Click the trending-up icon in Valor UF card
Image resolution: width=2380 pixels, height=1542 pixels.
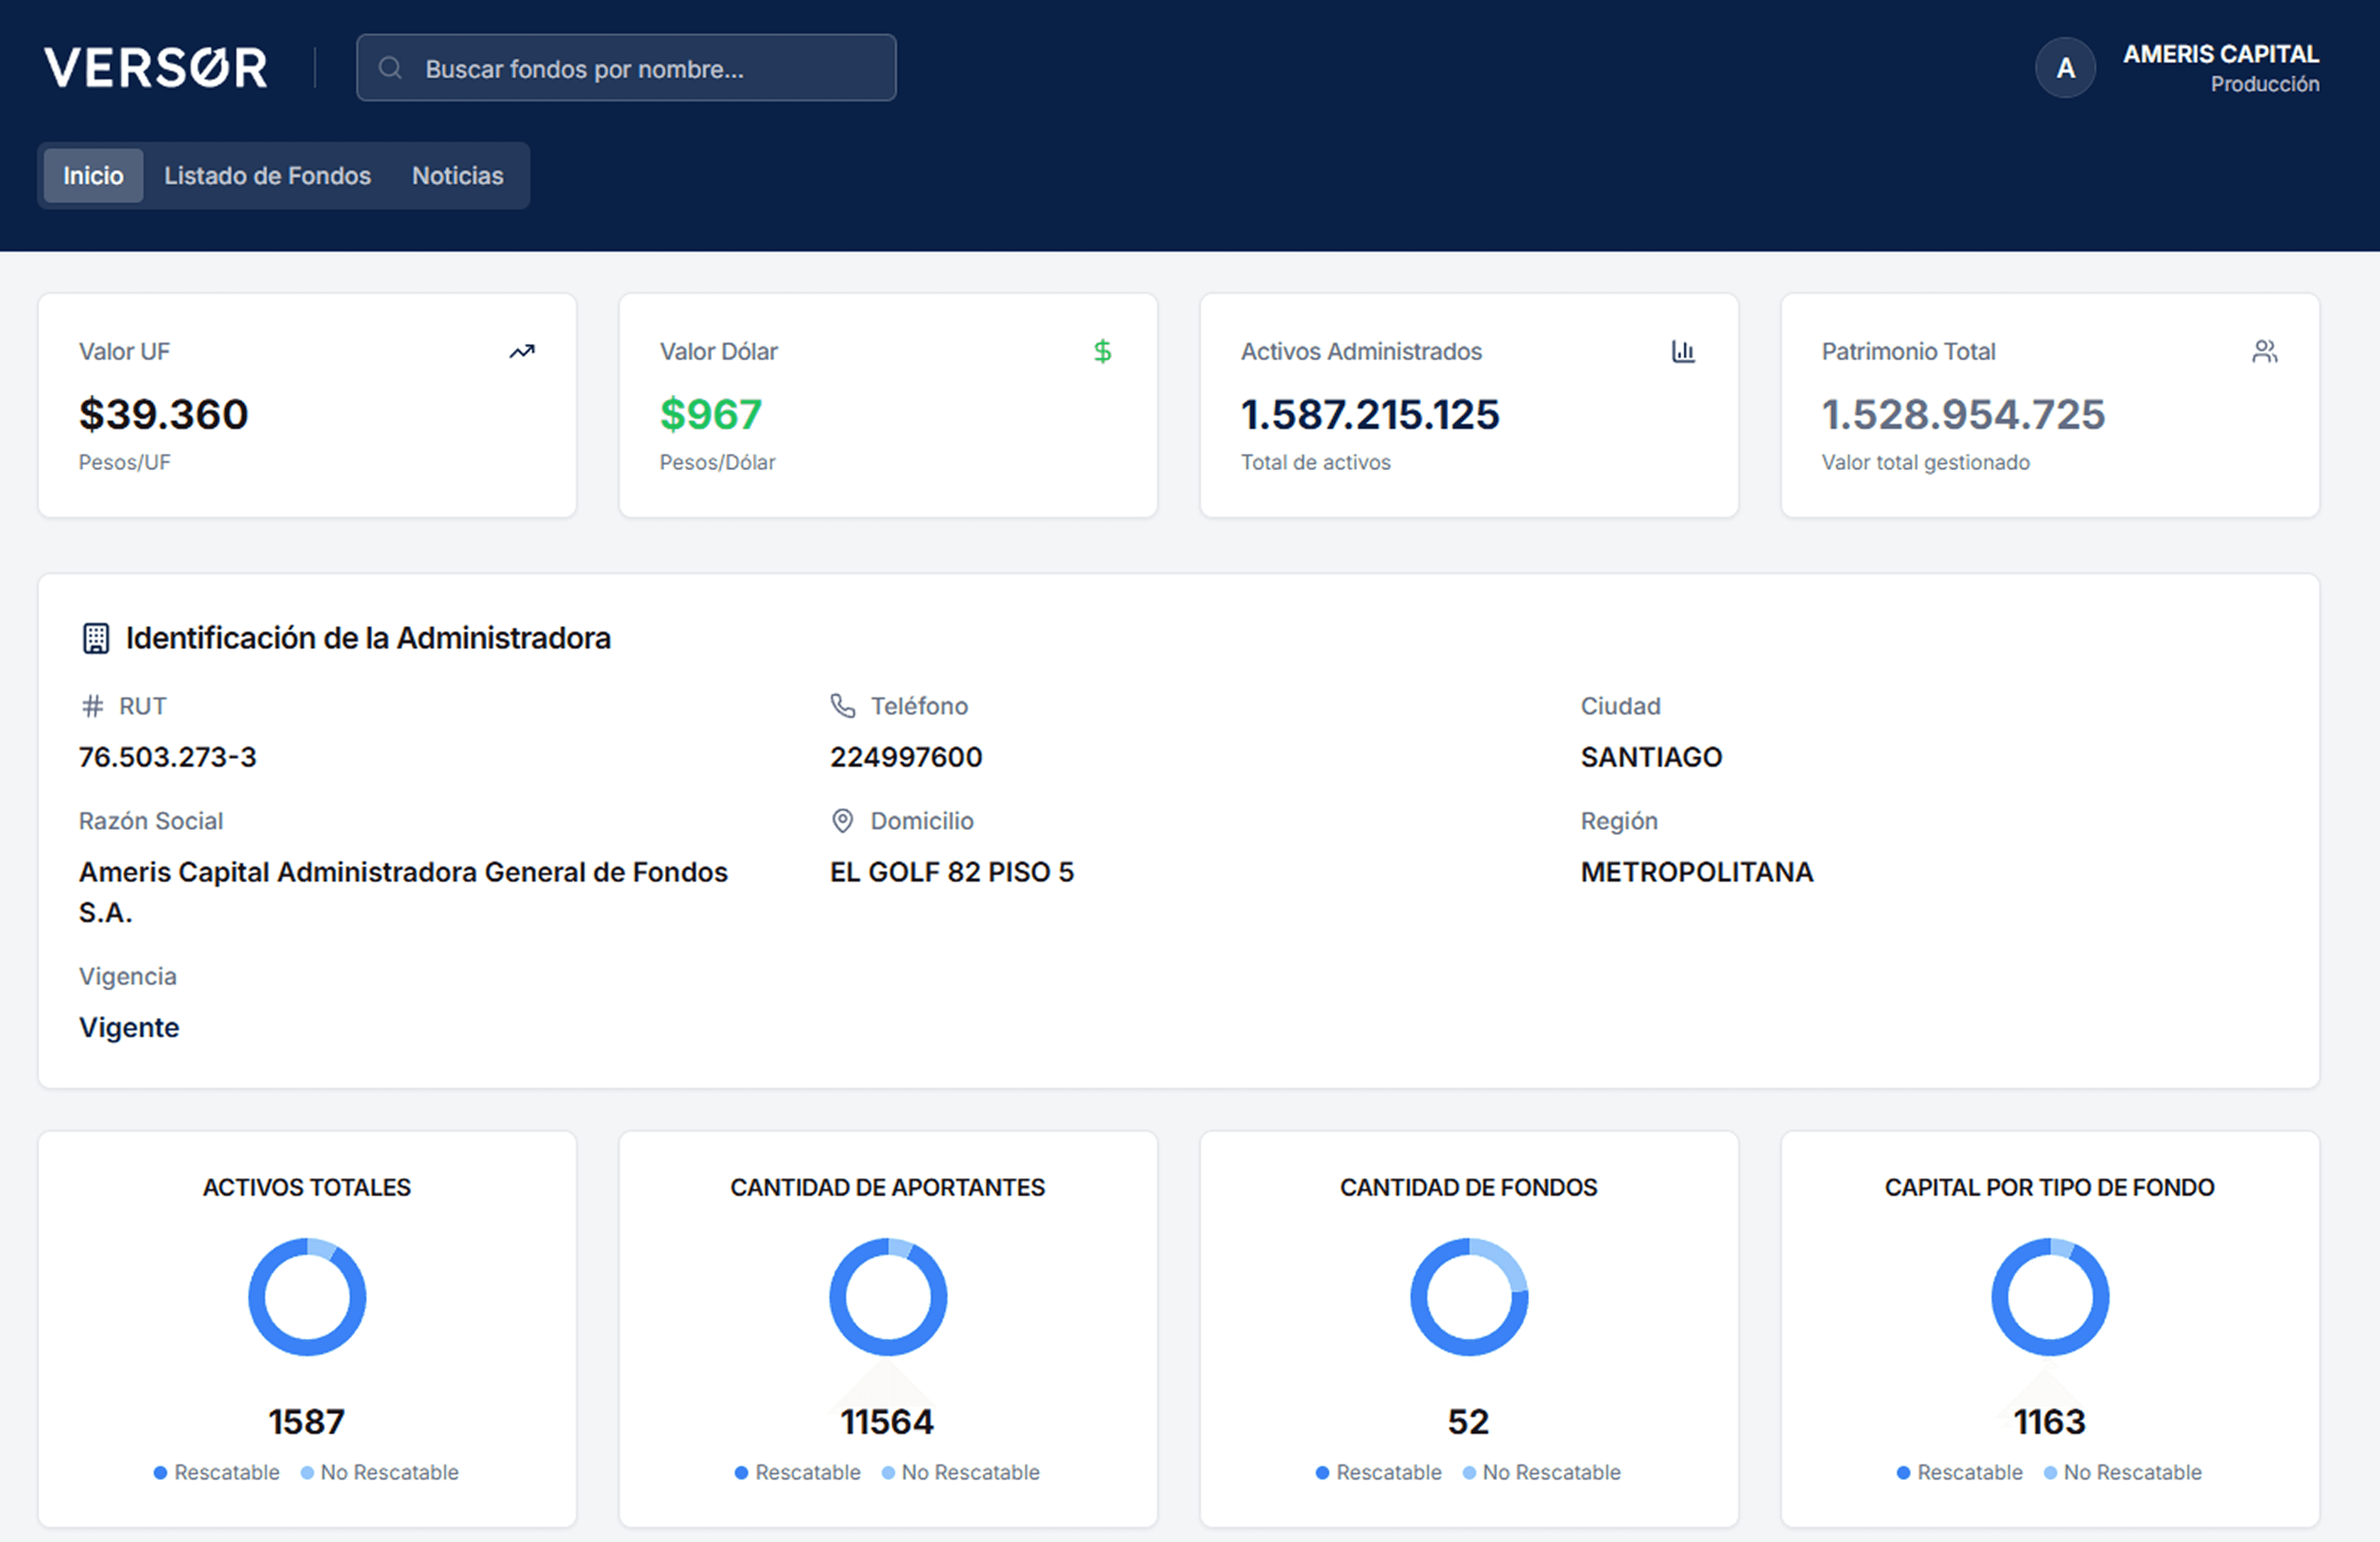522,351
